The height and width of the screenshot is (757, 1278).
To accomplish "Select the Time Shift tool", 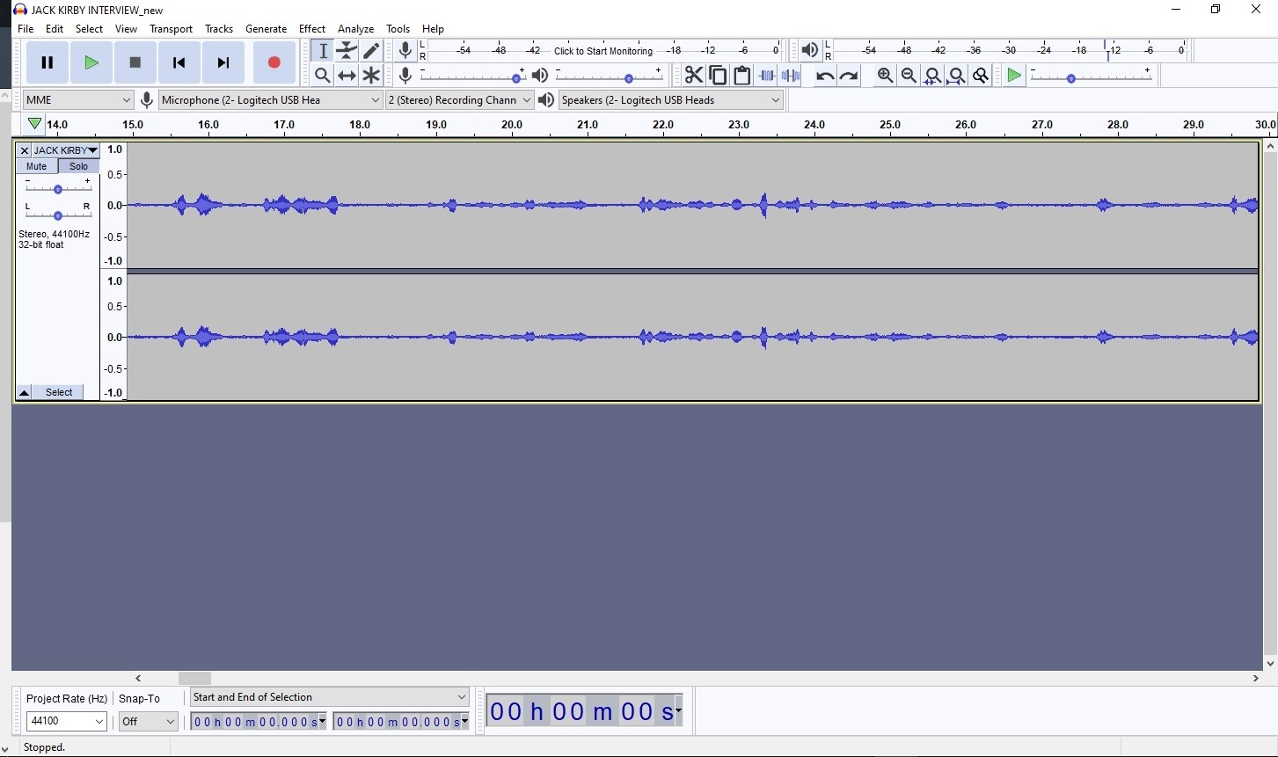I will click(x=347, y=76).
